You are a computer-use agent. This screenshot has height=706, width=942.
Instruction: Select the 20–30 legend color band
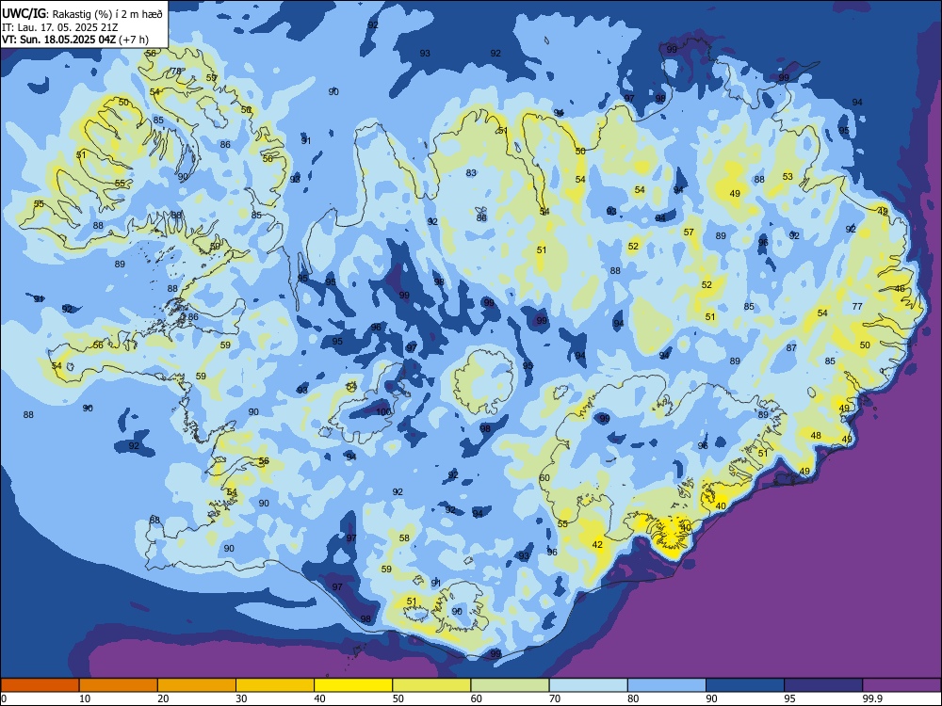point(197,685)
